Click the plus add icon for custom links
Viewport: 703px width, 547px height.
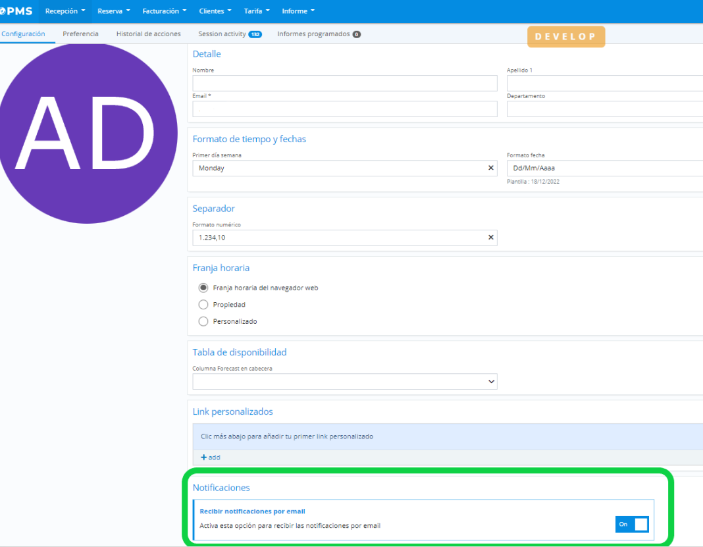click(204, 457)
